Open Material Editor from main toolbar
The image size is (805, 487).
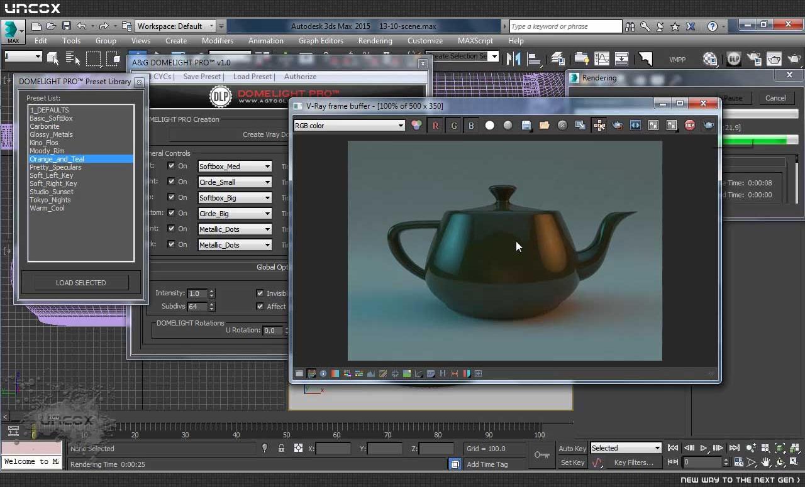coord(710,59)
